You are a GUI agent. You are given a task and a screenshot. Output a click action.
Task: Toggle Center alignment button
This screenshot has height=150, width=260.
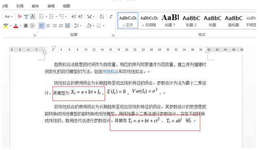pyautogui.click(x=48, y=26)
